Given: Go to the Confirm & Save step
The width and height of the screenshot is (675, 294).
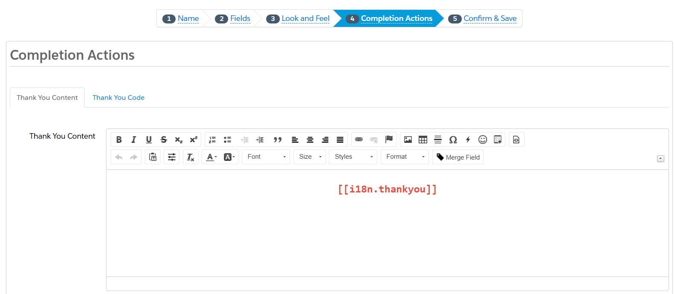Looking at the screenshot, I should [490, 18].
